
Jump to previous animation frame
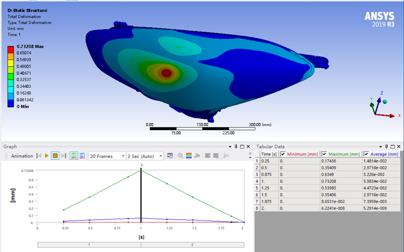pos(39,156)
